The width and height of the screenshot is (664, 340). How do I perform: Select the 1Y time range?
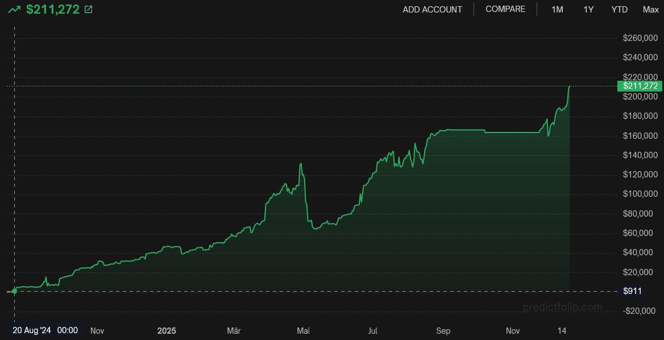click(x=588, y=9)
